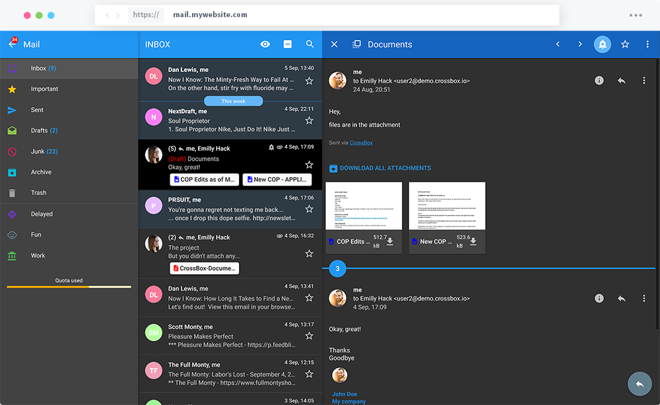Screen dimensions: 660x405
Task: Expand collapsed messages via the 3 badge
Action: coord(338,269)
